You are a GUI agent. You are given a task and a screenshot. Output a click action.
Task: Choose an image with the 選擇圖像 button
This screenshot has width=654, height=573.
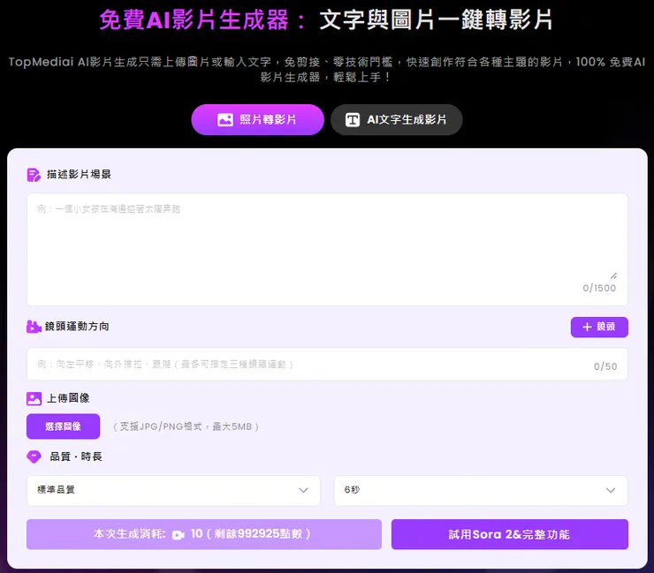coord(63,426)
